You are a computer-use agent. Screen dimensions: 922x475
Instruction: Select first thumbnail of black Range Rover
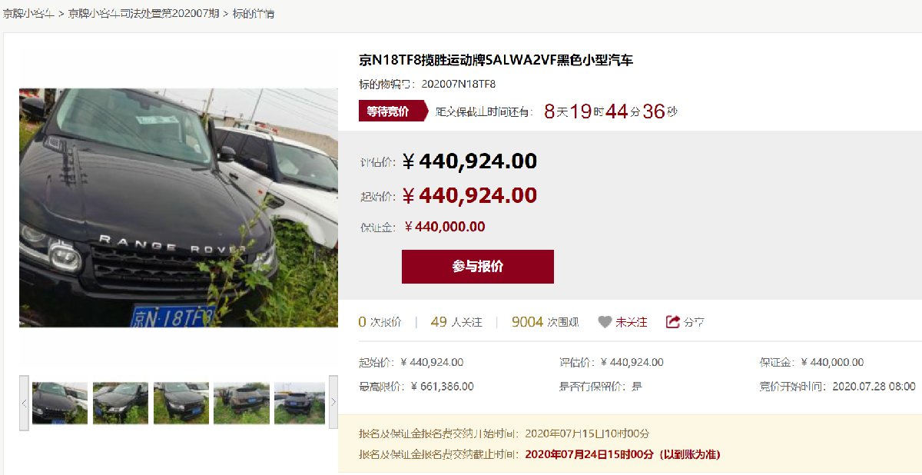60,403
